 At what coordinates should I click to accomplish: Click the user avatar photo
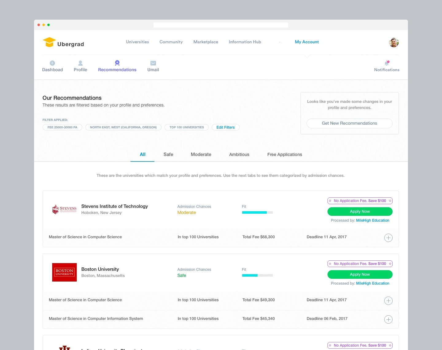[x=394, y=42]
